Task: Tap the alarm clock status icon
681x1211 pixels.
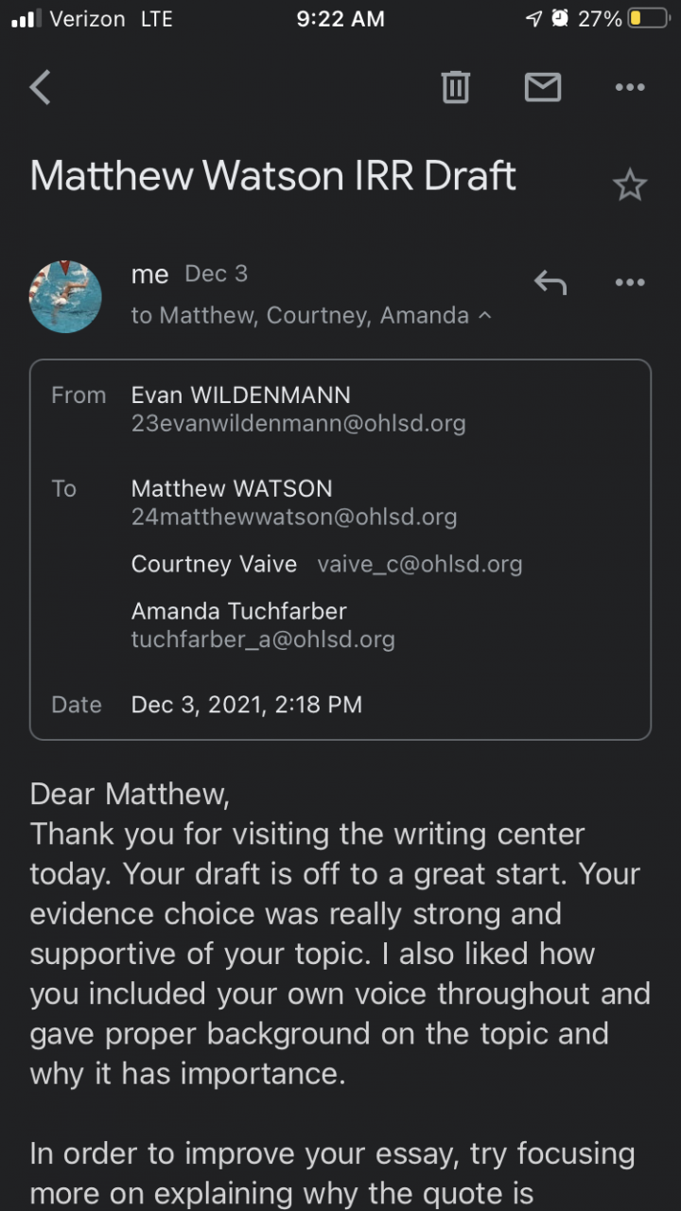Action: point(560,19)
